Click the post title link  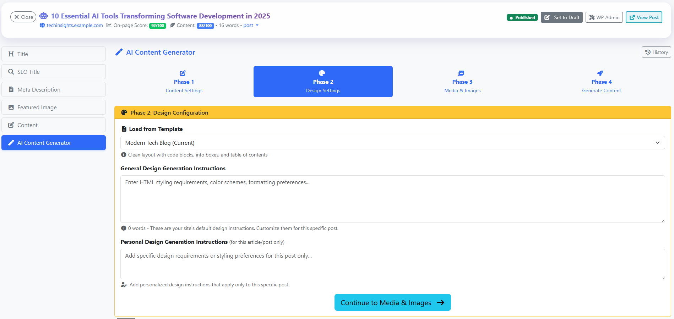point(161,16)
